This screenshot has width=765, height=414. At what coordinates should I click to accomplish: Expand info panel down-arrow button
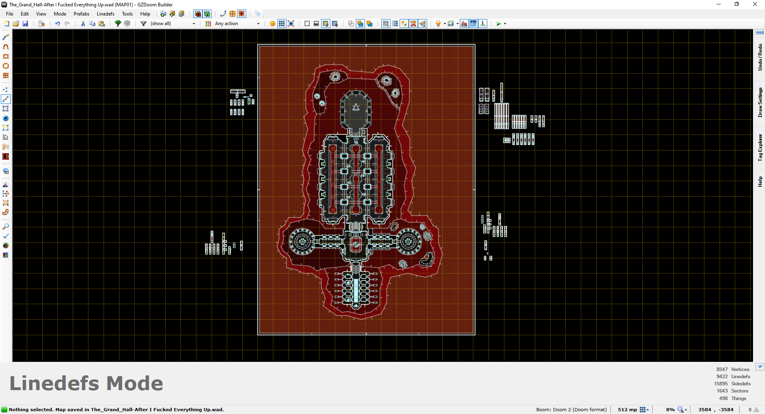[760, 367]
